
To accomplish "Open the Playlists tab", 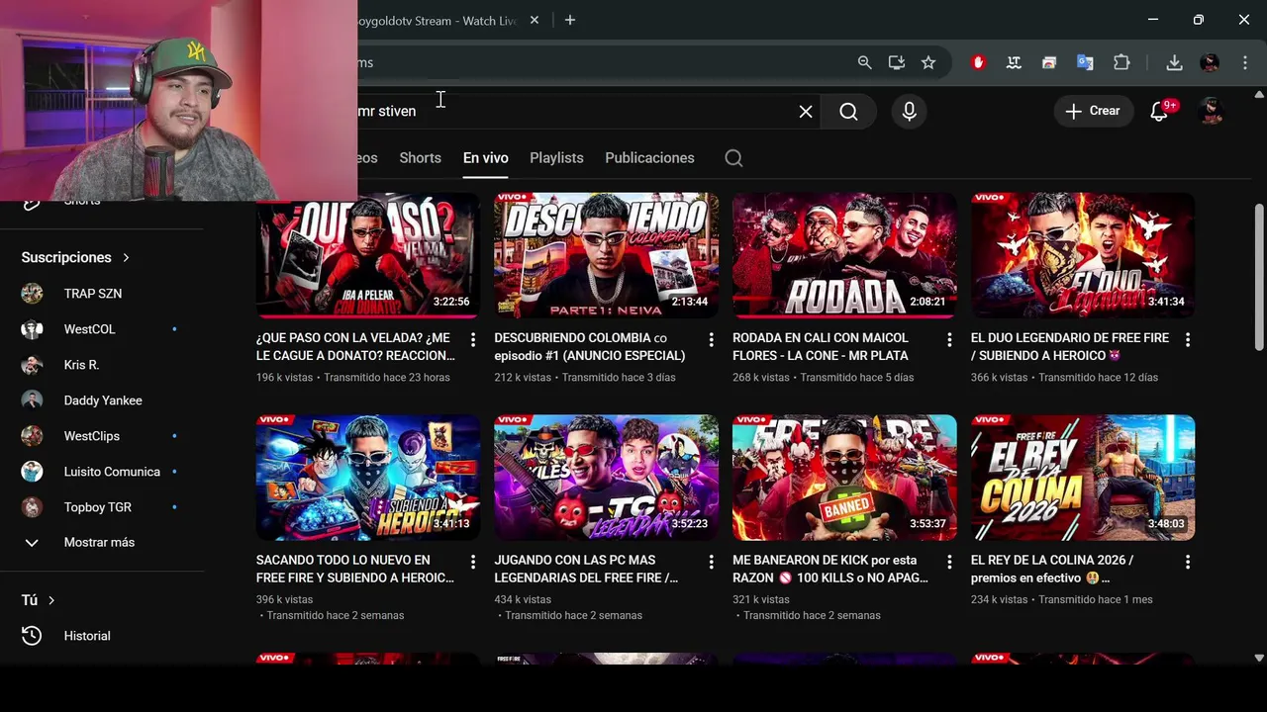I will 556,158.
